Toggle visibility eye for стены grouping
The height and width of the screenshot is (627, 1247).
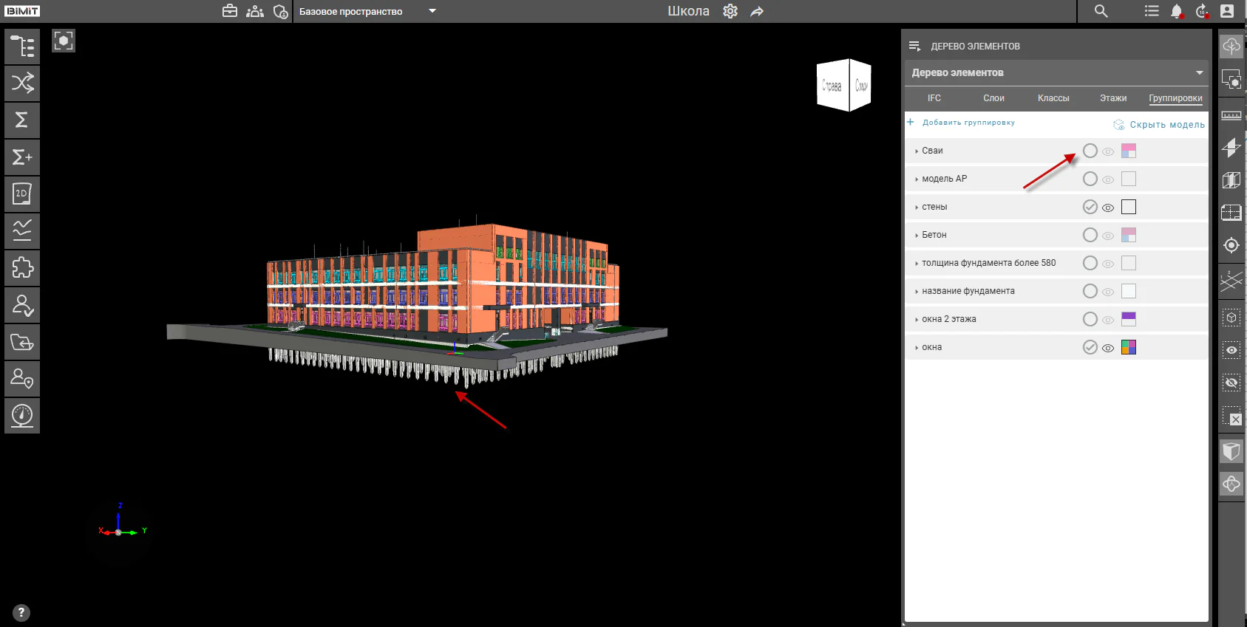point(1108,208)
